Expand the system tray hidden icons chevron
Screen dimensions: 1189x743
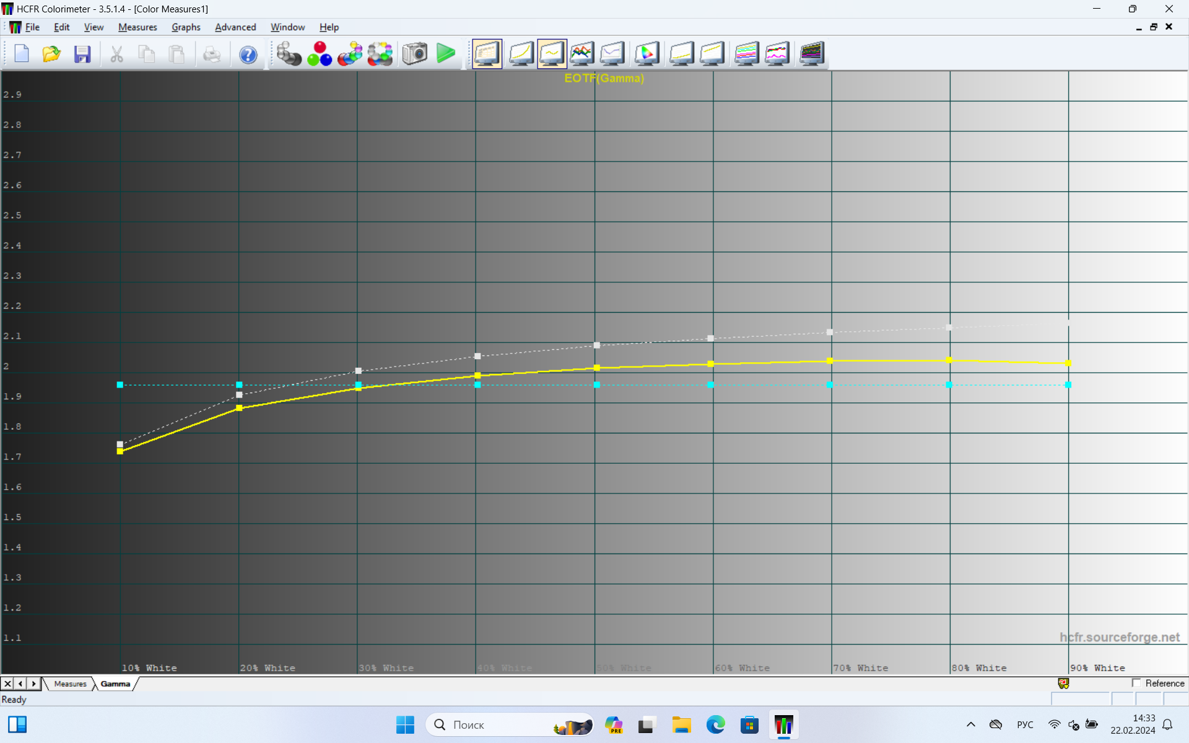pos(970,724)
